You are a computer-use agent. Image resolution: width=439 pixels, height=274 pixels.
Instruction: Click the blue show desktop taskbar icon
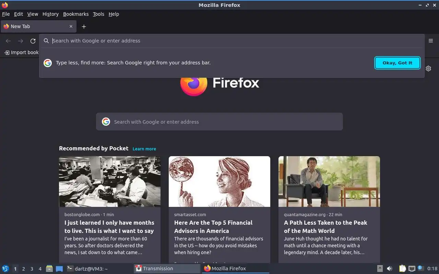point(59,269)
